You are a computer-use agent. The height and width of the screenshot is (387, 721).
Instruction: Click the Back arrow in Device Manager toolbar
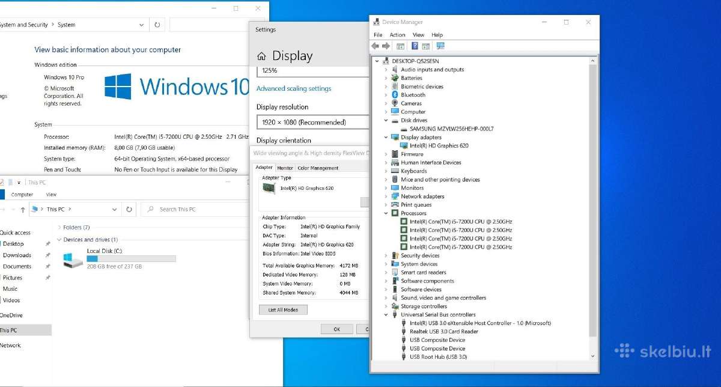click(376, 46)
